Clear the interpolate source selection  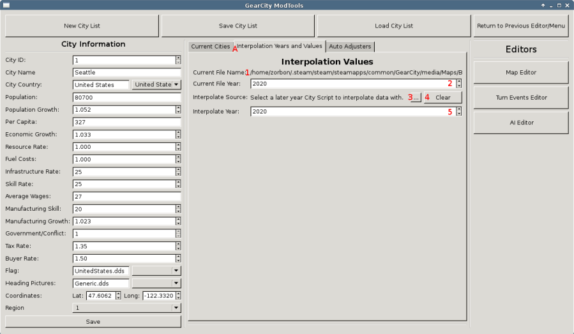[x=442, y=98]
